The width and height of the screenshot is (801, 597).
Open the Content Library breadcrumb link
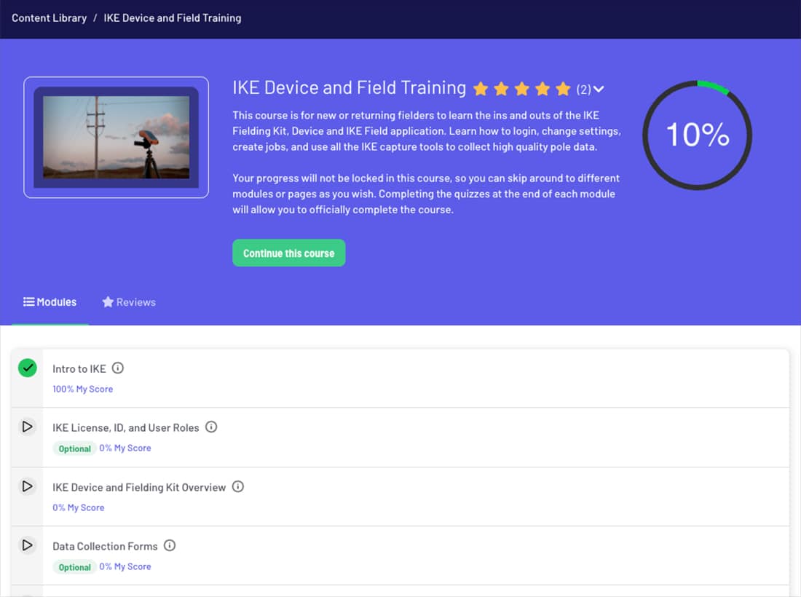tap(49, 18)
